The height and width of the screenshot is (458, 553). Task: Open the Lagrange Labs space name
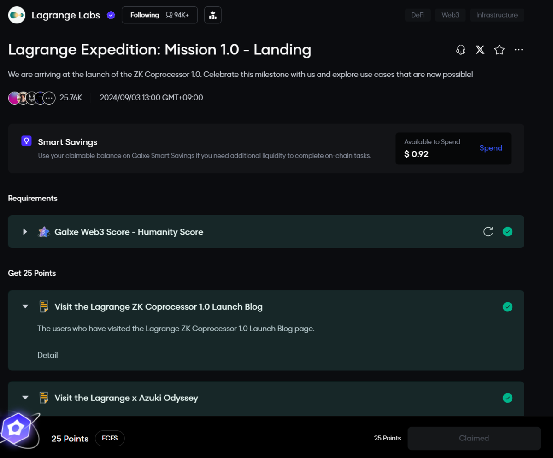click(66, 15)
